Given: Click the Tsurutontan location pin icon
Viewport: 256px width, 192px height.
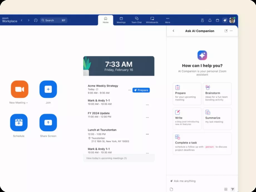Looking at the screenshot, I should [x=89, y=138].
